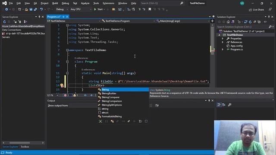Viewport: 276px width, 155px height.
Task: Click the Navigate Backward toolbar icon
Action: pyautogui.click(x=6, y=9)
